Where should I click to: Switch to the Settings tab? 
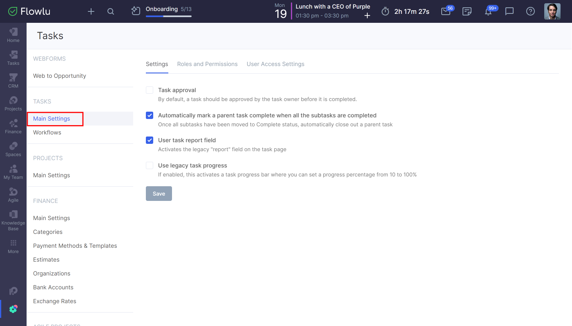click(x=157, y=64)
